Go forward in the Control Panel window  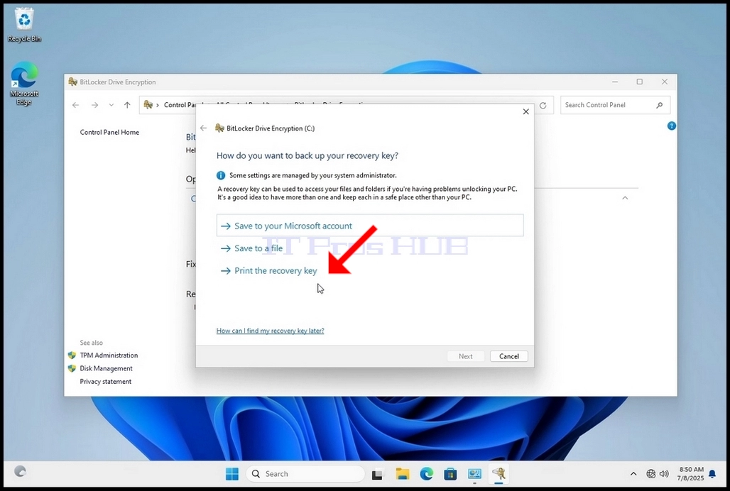95,105
